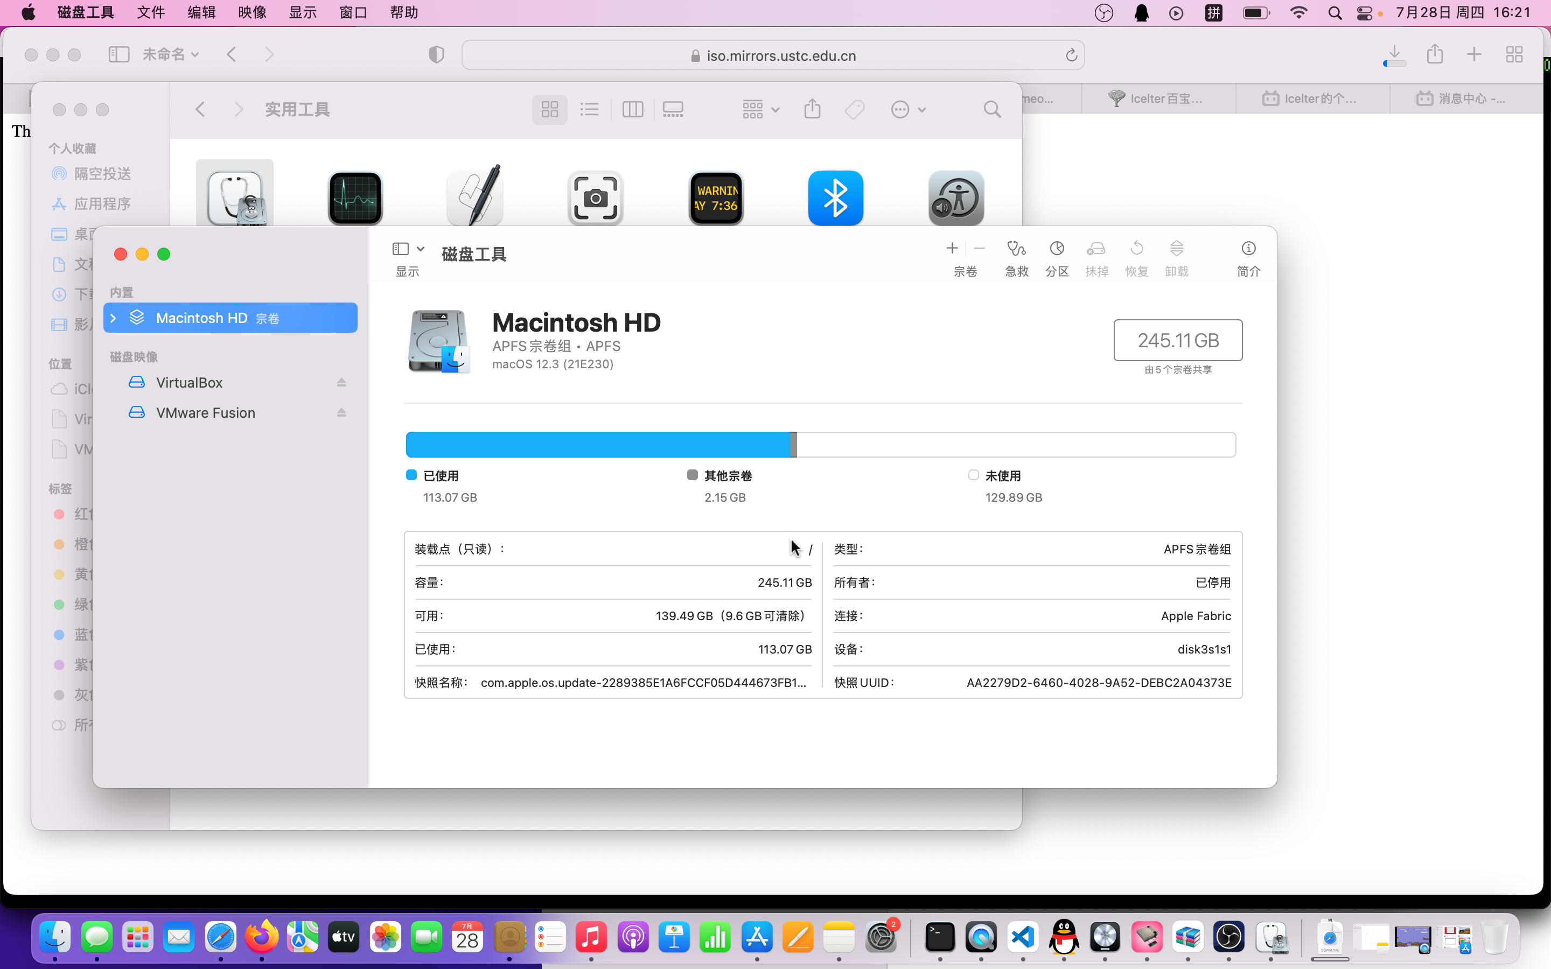This screenshot has width=1551, height=969.
Task: Open System Preferences from the Dock
Action: click(881, 938)
